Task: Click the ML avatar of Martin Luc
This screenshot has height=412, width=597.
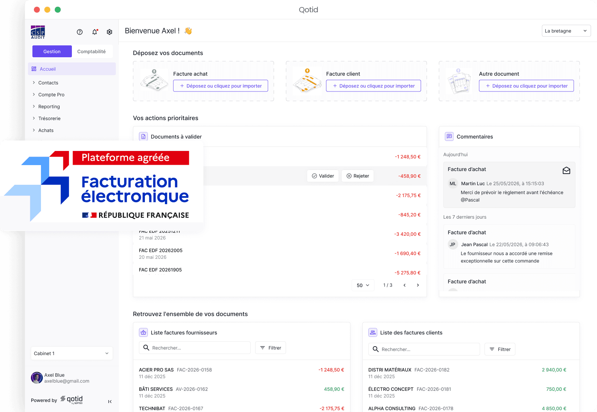Action: (x=453, y=183)
